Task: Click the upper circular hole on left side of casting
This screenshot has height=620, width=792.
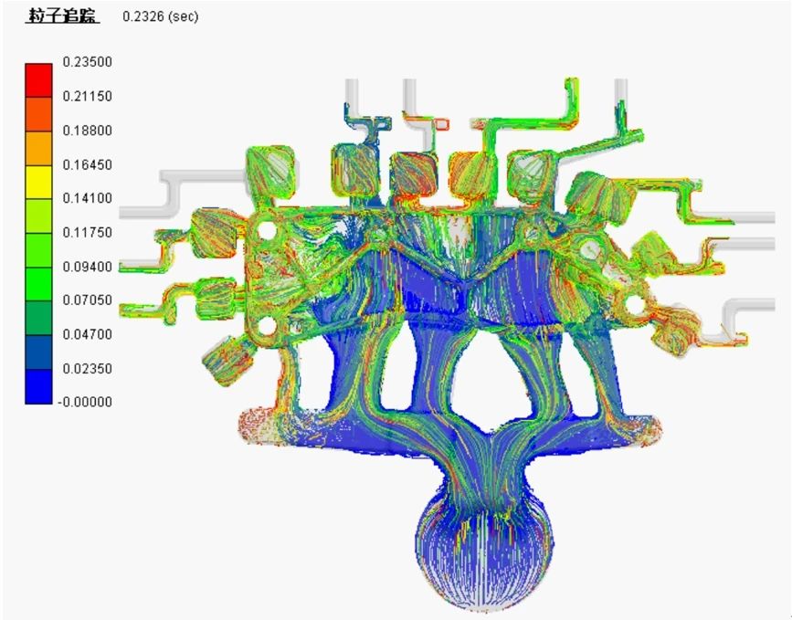Action: 266,232
